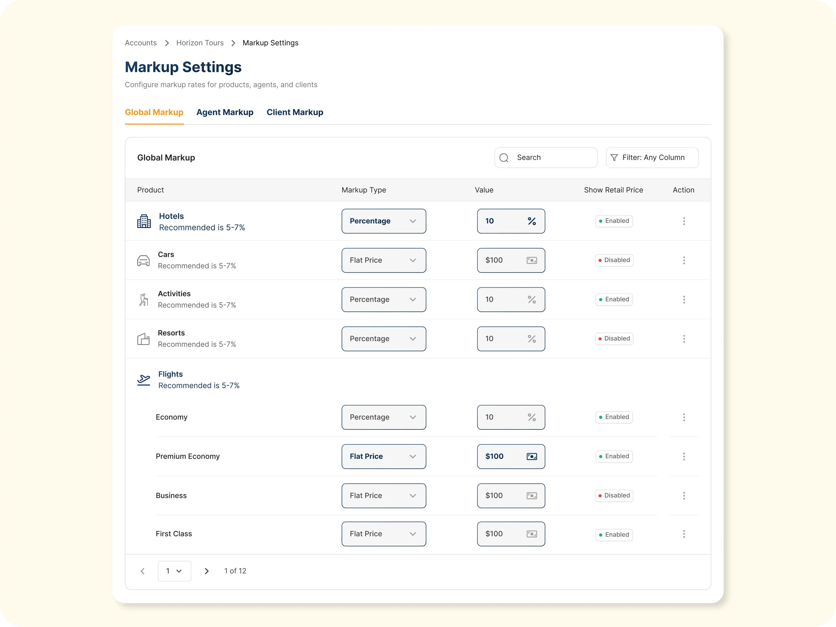Go to Horizon Tours breadcrumb
Image resolution: width=836 pixels, height=627 pixels.
(x=200, y=43)
